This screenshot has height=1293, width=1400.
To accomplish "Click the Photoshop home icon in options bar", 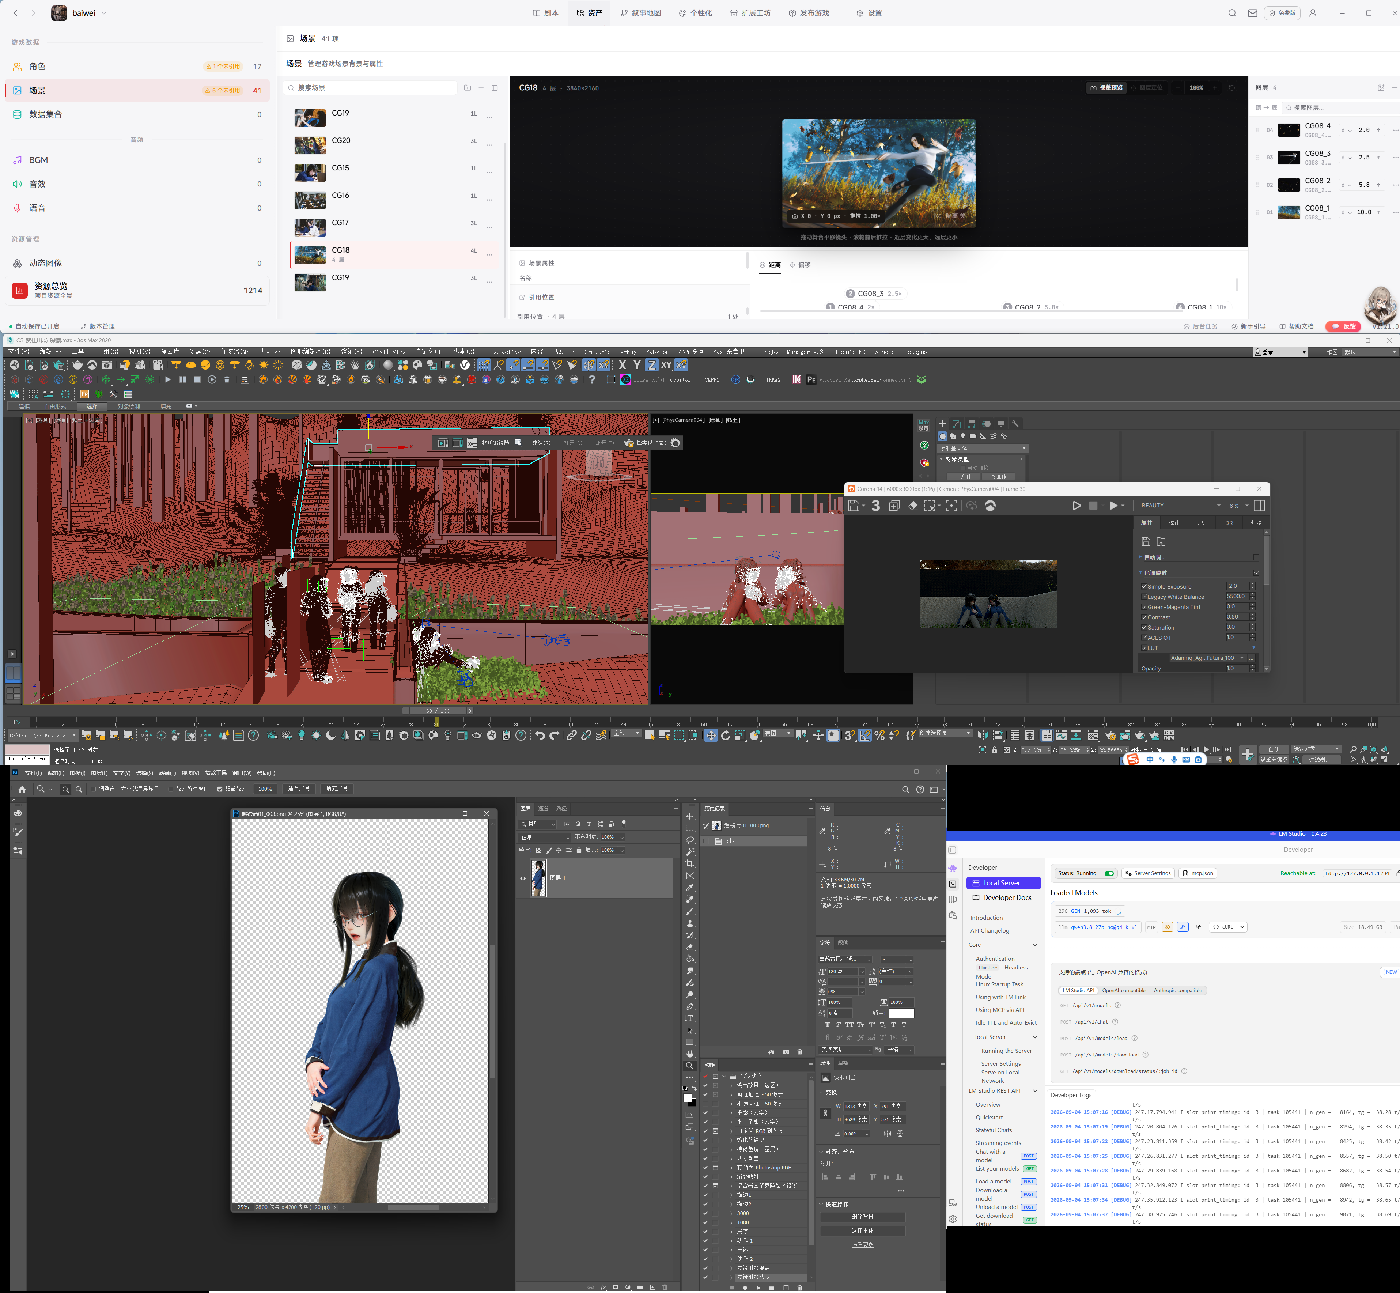I will click(x=22, y=789).
